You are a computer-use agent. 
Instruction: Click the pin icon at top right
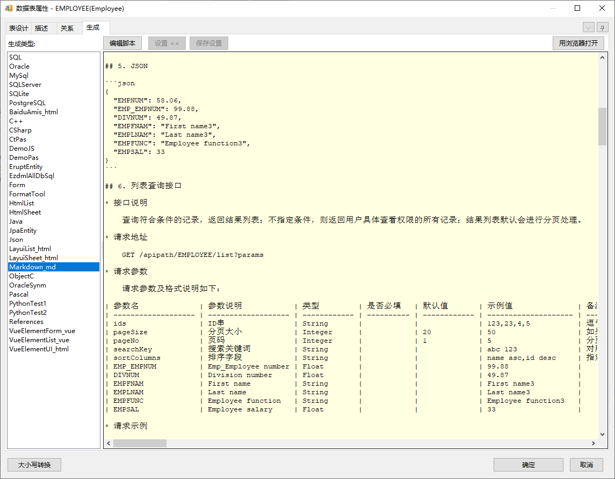[x=602, y=28]
